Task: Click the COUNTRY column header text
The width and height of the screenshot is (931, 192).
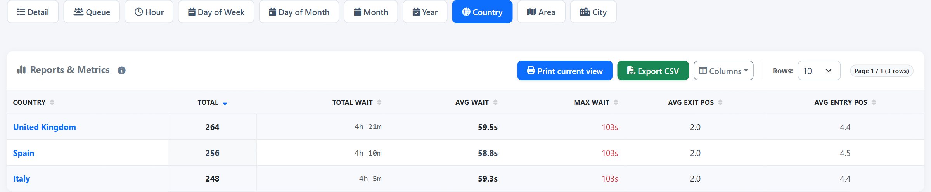Action: pyautogui.click(x=29, y=102)
